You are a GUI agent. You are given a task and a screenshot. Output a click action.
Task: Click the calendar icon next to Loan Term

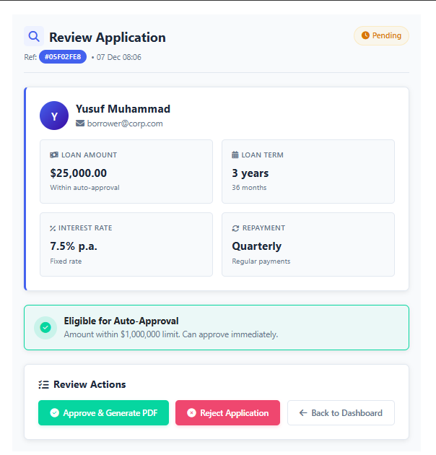tap(235, 155)
